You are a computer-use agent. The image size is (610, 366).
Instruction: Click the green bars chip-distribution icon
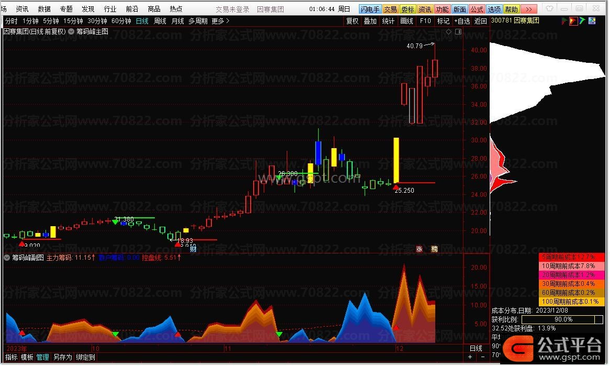pos(564,21)
